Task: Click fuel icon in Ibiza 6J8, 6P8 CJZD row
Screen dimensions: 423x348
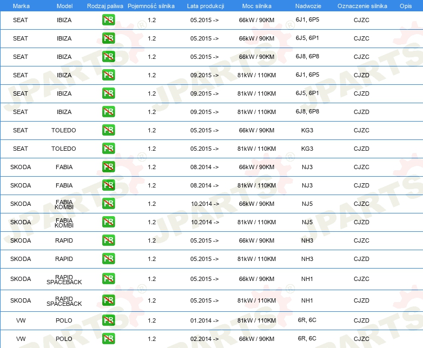Action: tap(108, 112)
